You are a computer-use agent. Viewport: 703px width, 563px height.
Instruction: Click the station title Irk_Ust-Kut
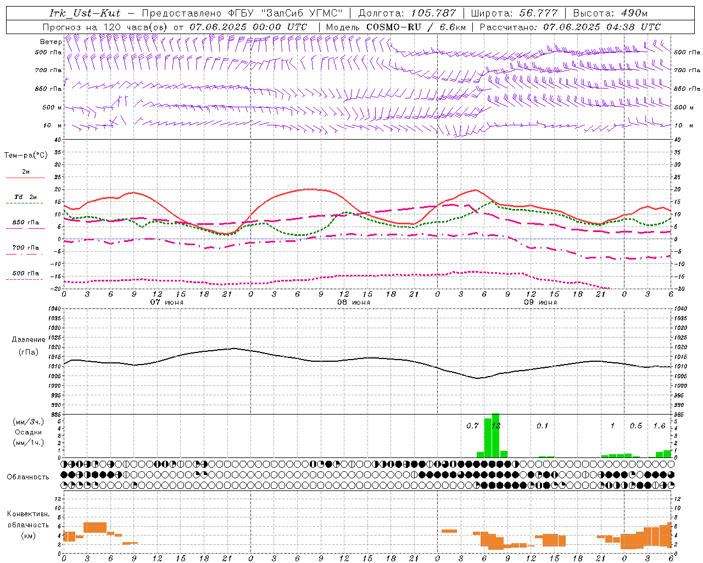click(85, 13)
